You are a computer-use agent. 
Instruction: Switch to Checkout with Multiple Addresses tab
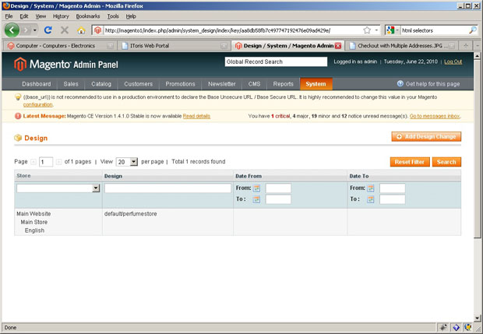coord(401,46)
